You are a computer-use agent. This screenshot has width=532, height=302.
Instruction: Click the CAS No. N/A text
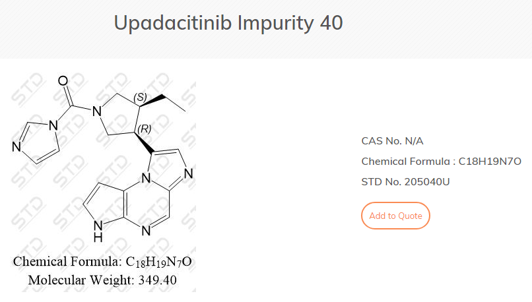pyautogui.click(x=394, y=140)
